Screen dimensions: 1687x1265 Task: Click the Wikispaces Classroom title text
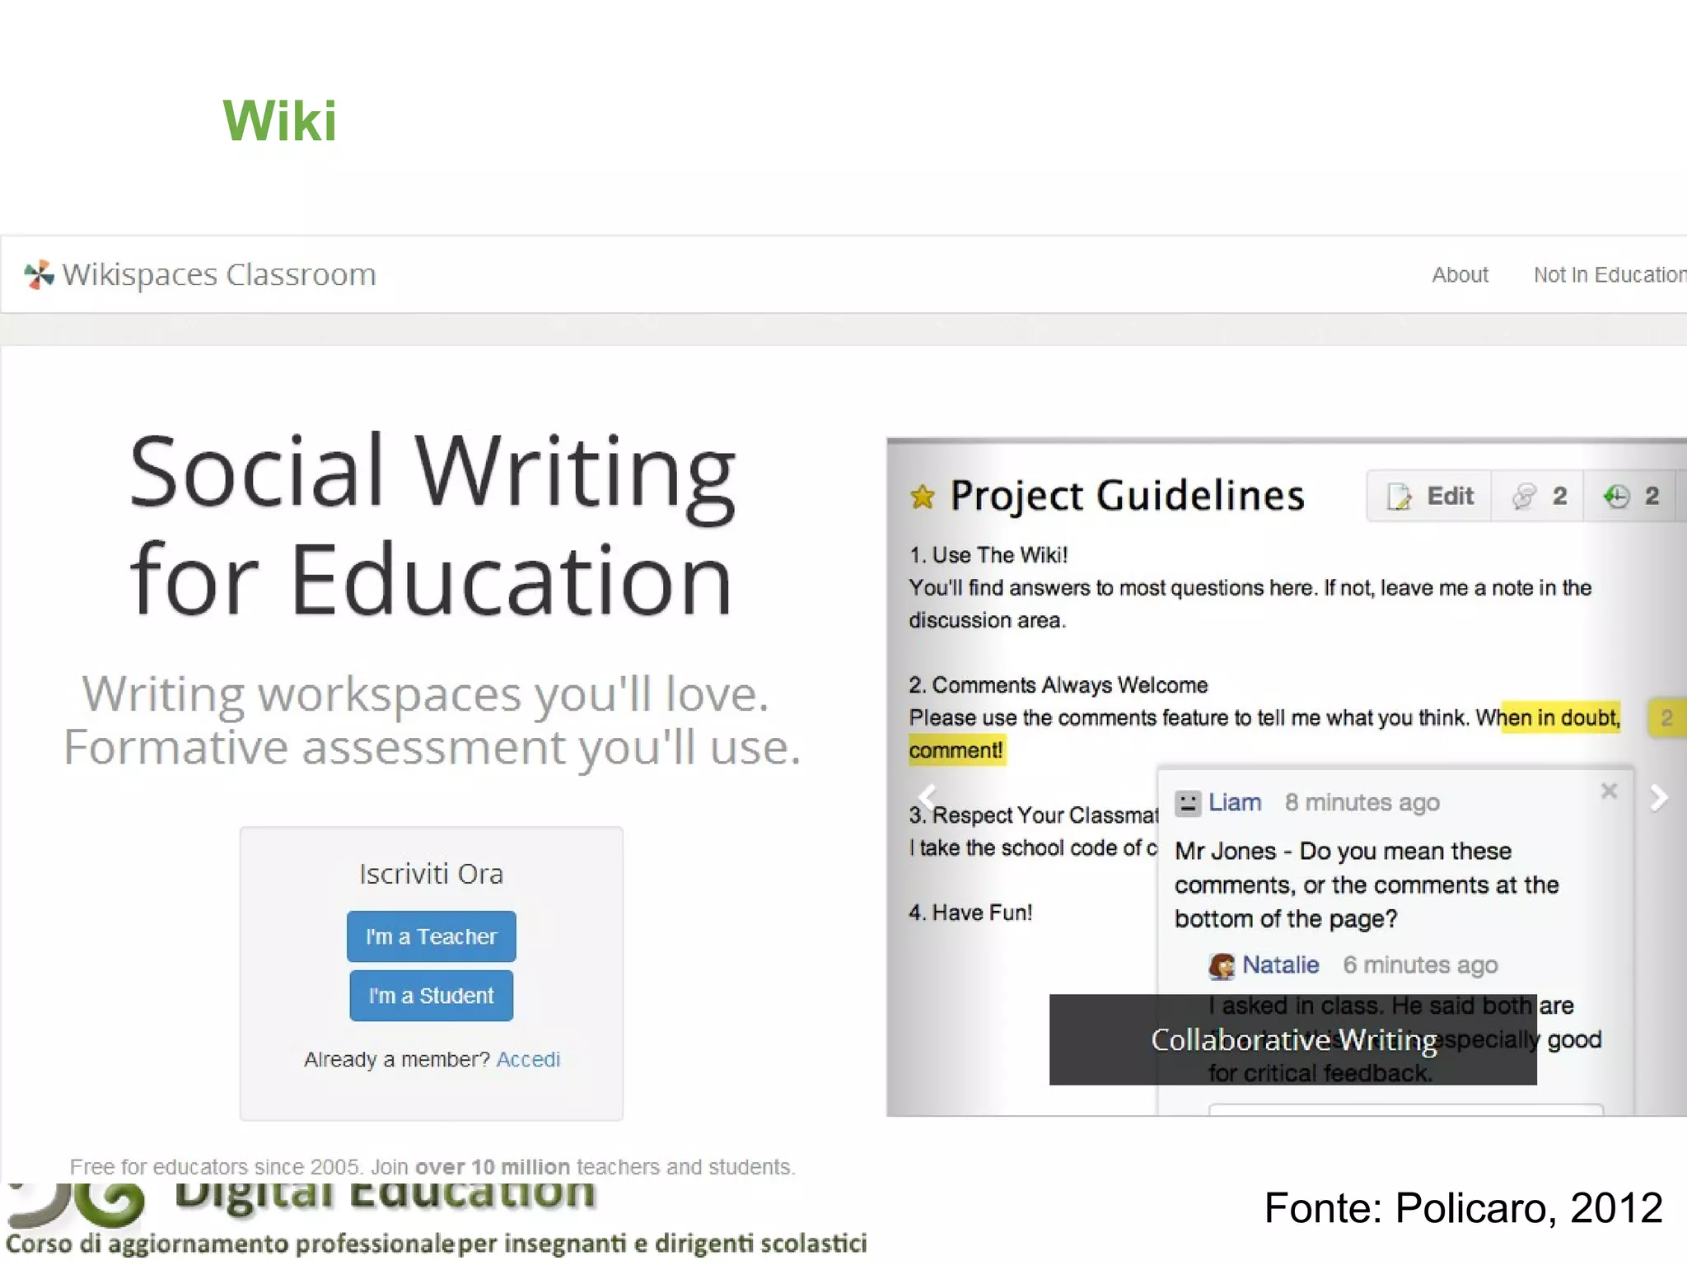(219, 274)
